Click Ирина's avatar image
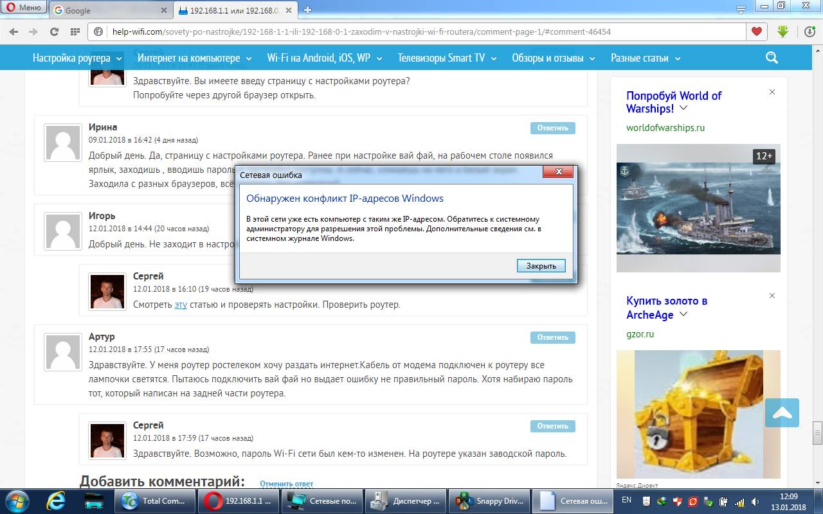 [x=62, y=143]
